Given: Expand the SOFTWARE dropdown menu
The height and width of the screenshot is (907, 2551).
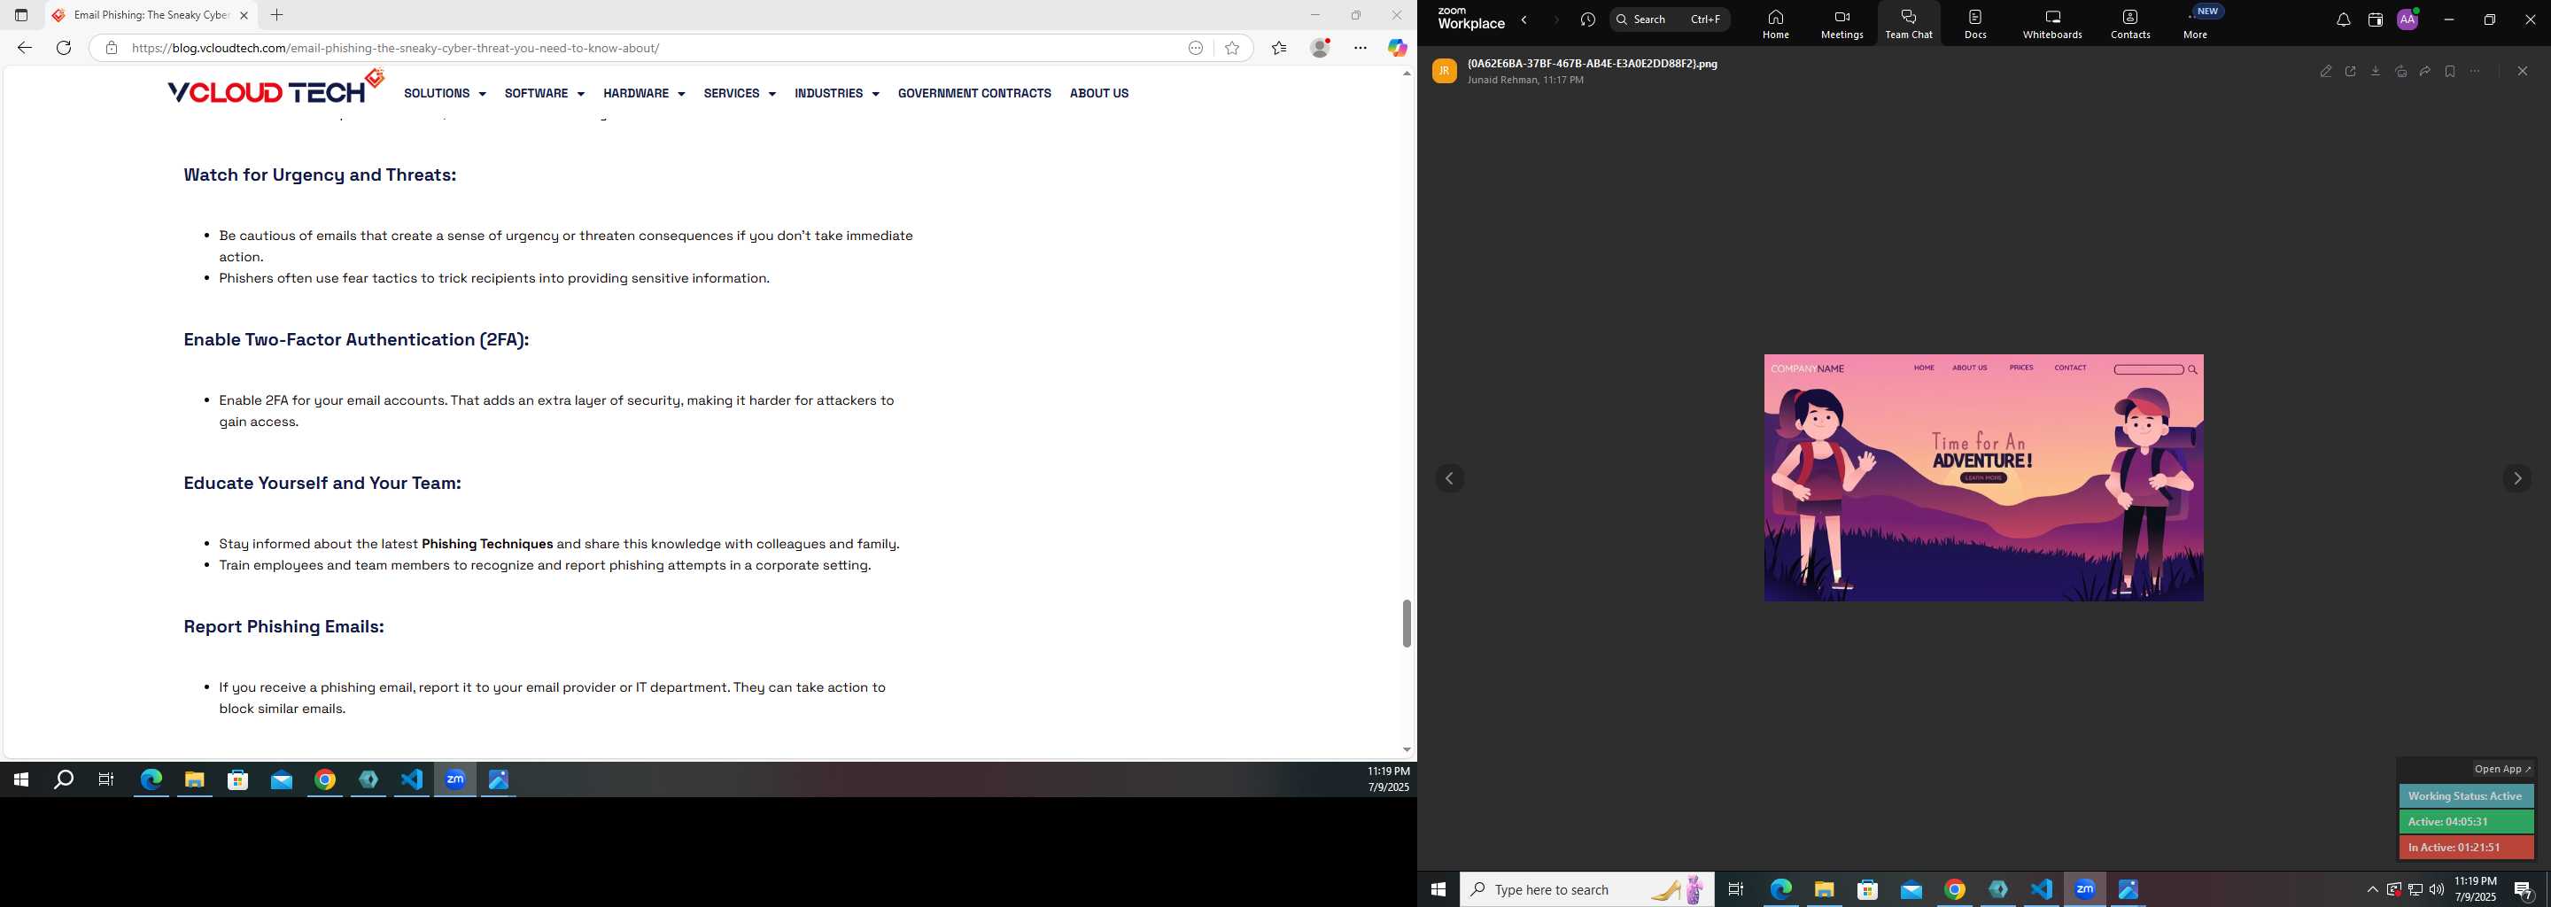Looking at the screenshot, I should click(545, 93).
